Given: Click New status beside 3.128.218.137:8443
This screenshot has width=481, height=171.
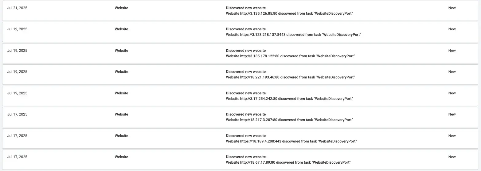Looking at the screenshot, I should (452, 29).
